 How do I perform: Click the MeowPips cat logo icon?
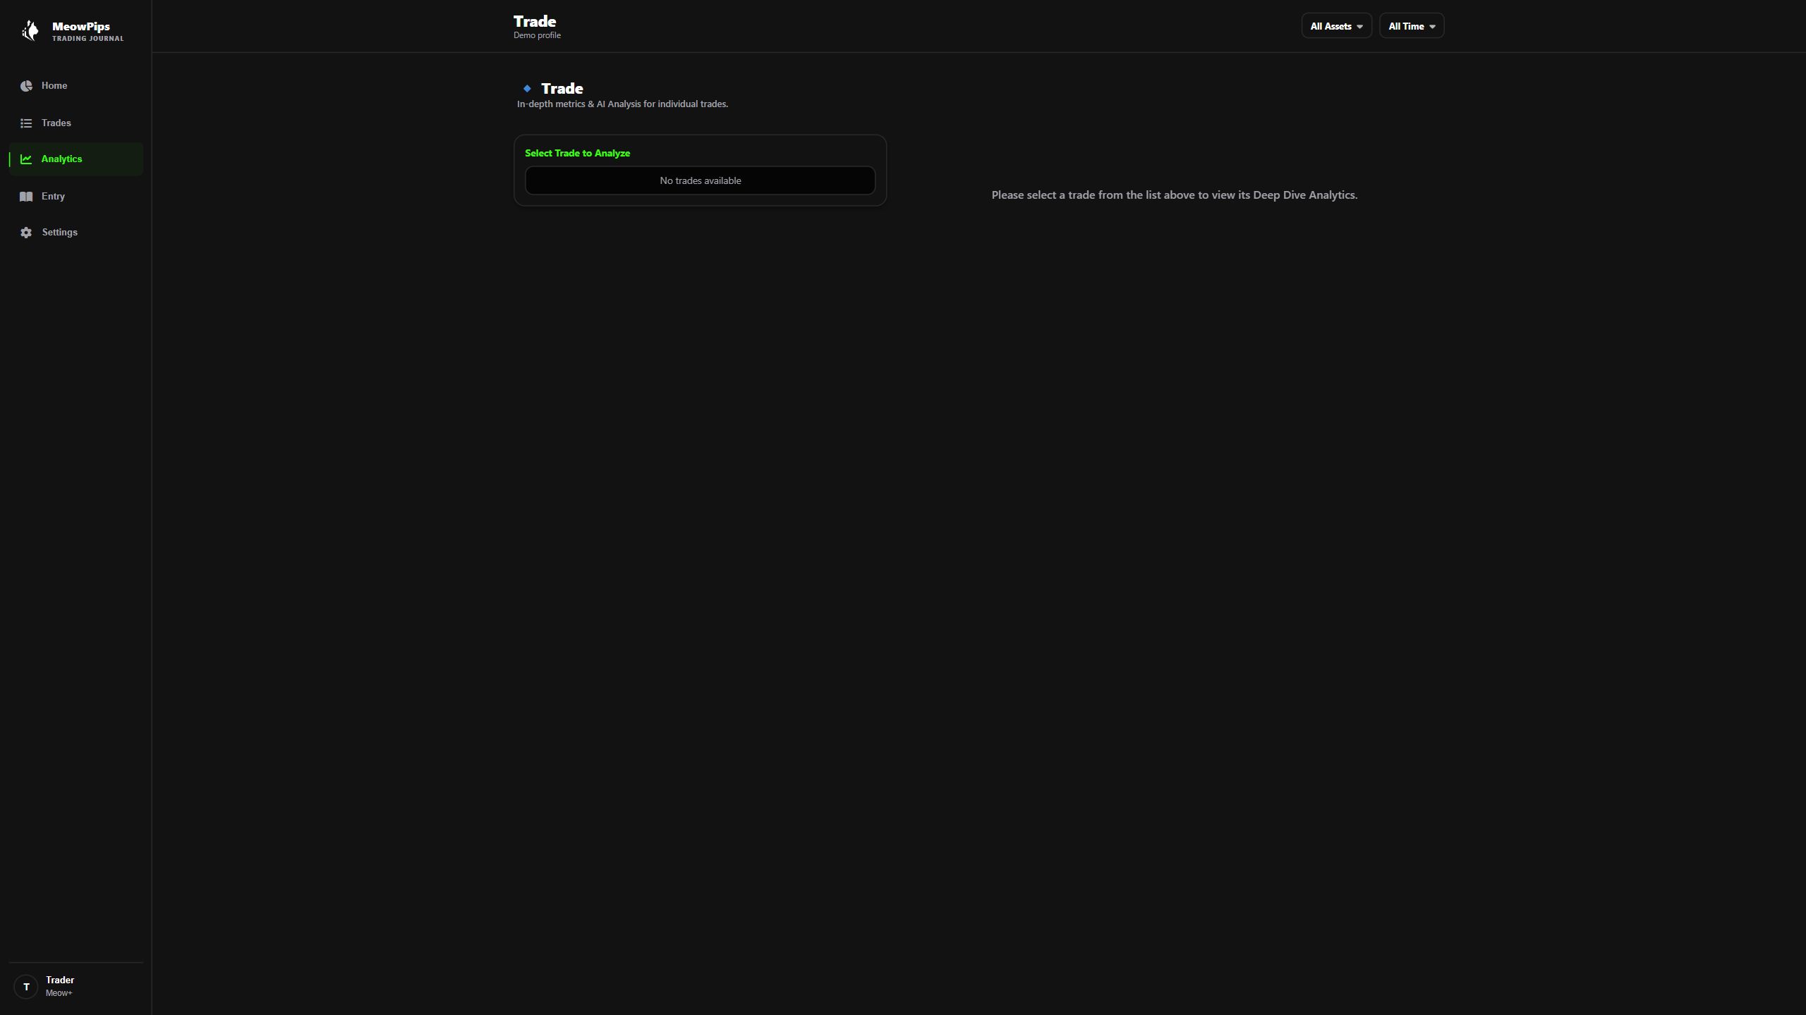point(30,30)
